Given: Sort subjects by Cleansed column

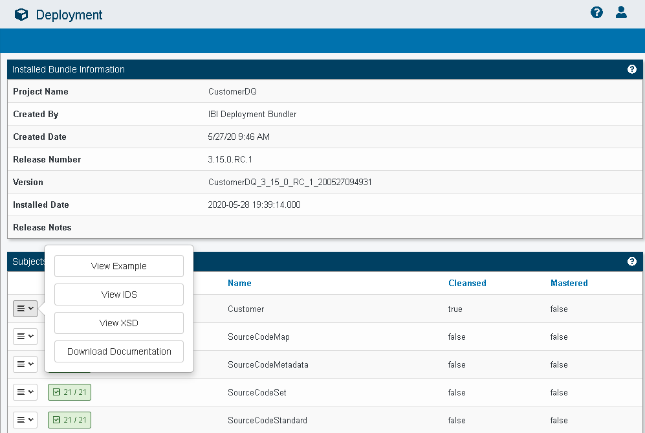Looking at the screenshot, I should 467,283.
